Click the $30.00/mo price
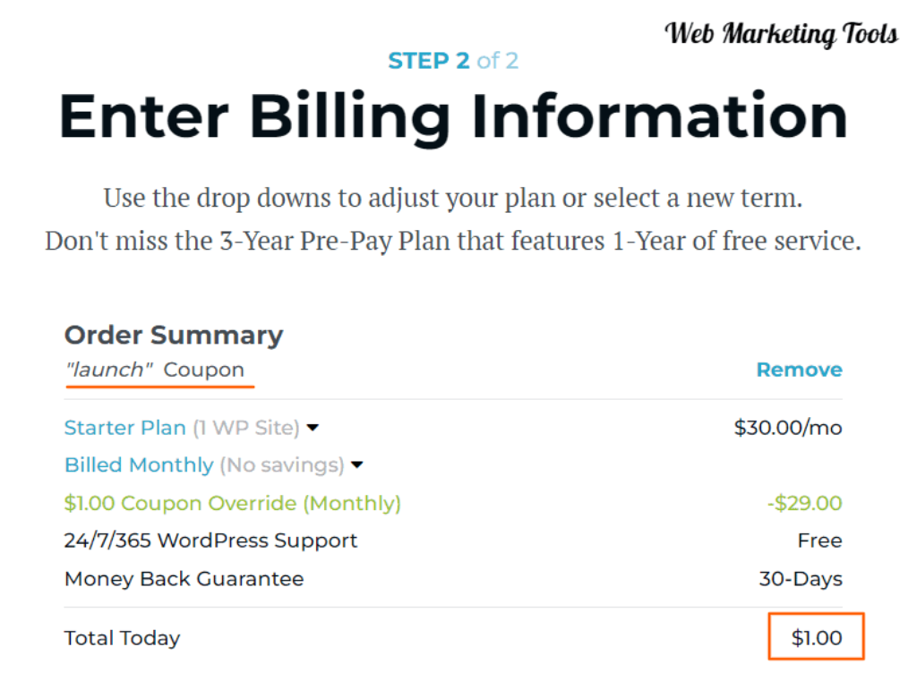917x681 pixels. (788, 428)
